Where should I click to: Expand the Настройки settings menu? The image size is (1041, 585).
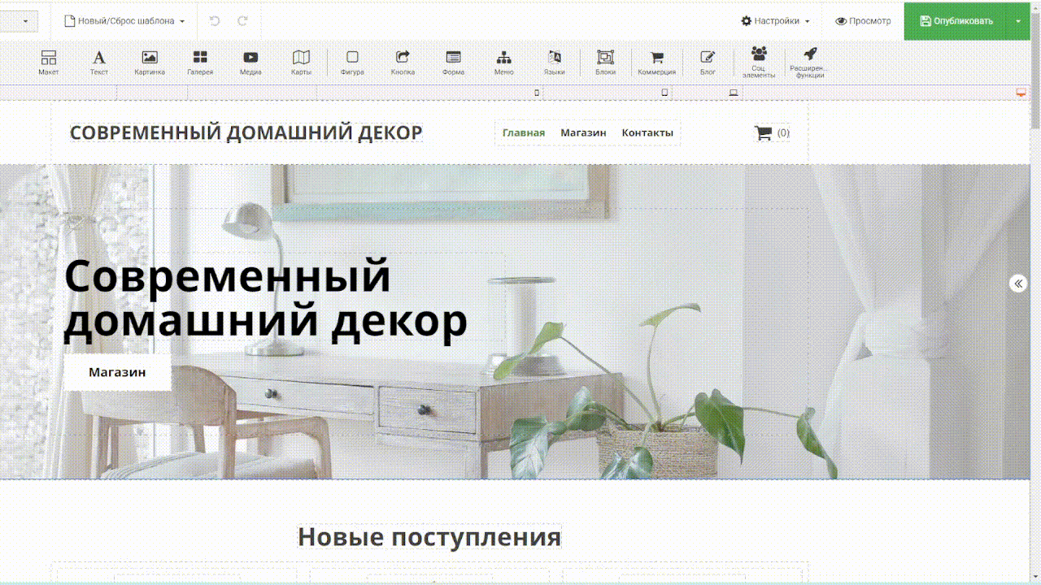tap(775, 21)
